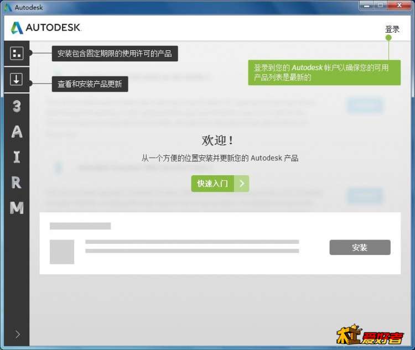Open the products grid icon in sidebar
The image size is (415, 350).
[x=17, y=53]
